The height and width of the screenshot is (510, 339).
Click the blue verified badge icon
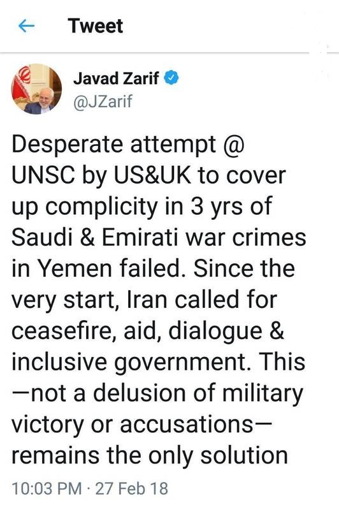tap(171, 78)
